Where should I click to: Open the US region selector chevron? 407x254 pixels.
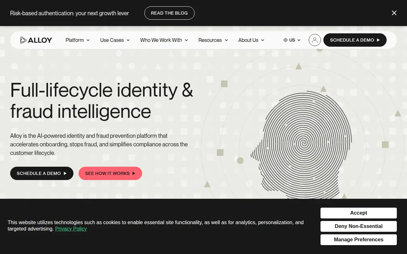pyautogui.click(x=299, y=40)
